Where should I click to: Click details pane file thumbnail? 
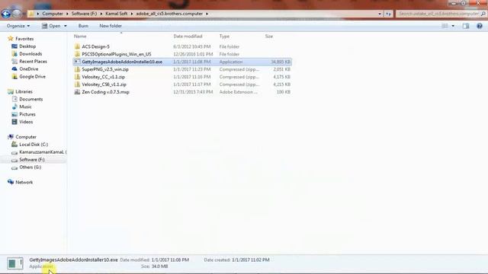15,263
